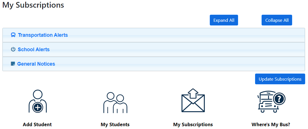Click the power icon beside School Alerts

click(x=13, y=50)
